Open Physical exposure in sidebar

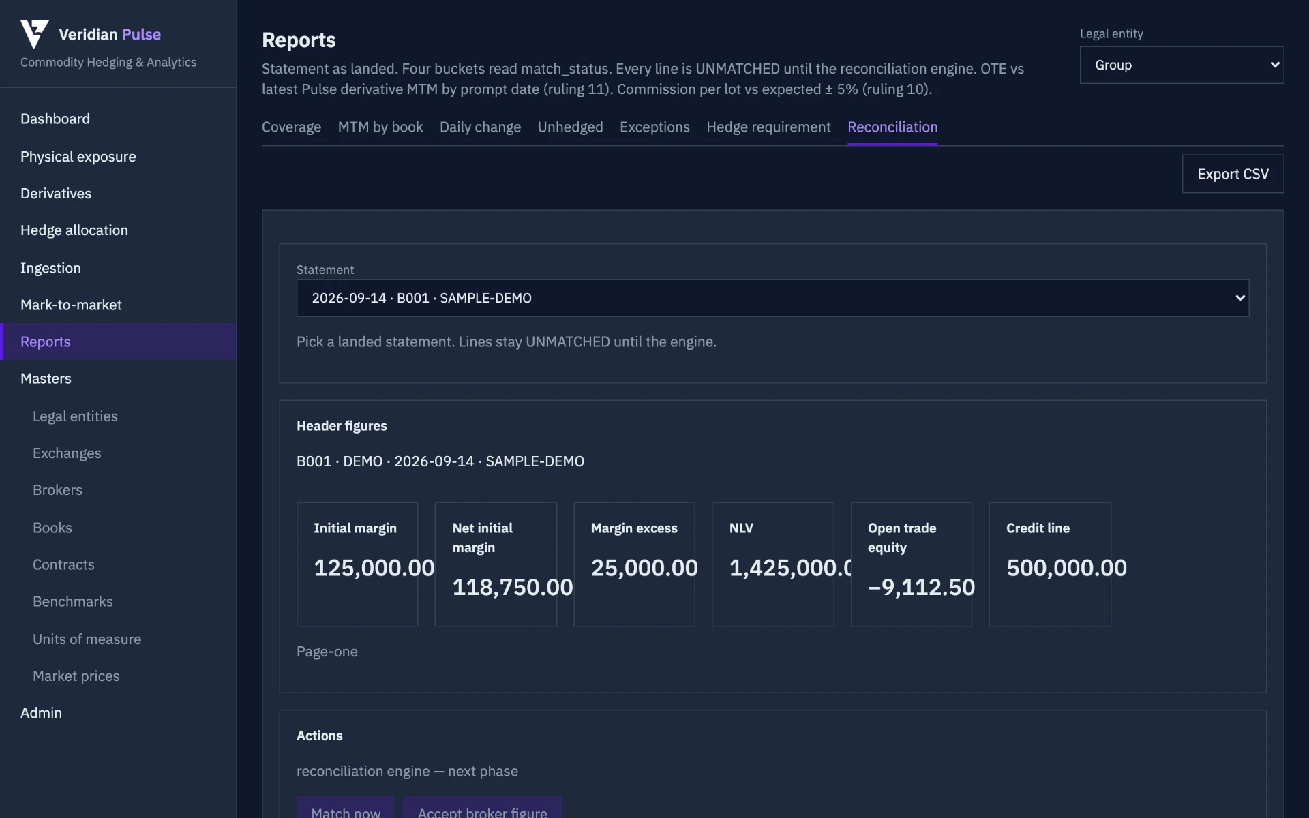pos(119,156)
